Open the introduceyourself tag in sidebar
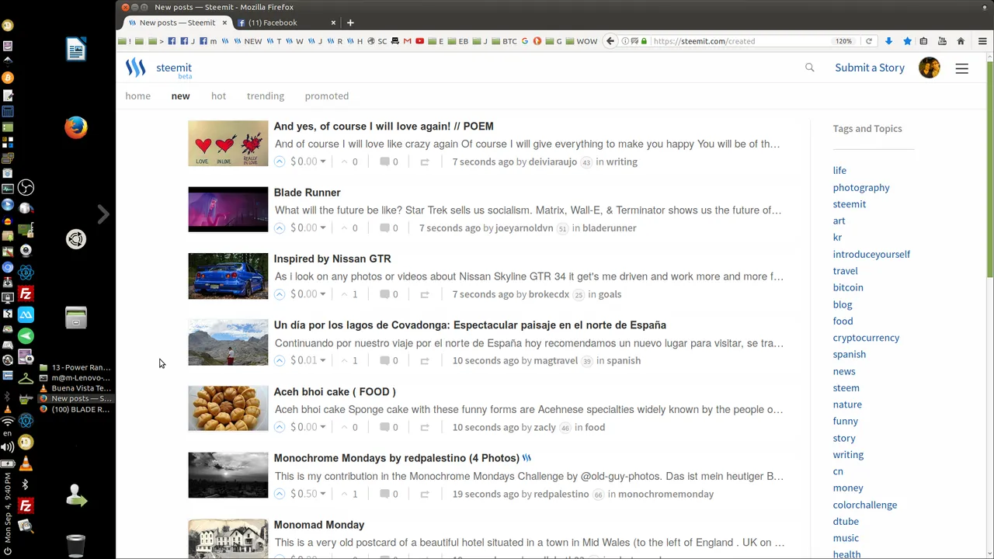The image size is (994, 559). pos(871,254)
